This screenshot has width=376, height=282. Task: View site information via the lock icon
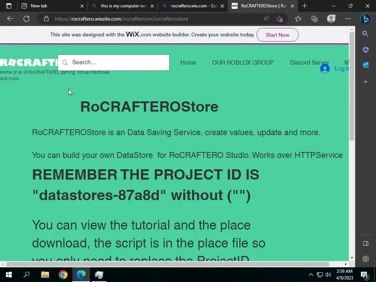point(46,19)
